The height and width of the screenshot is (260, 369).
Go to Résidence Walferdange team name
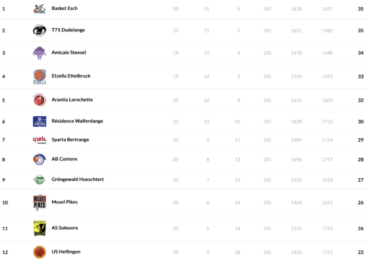pyautogui.click(x=77, y=121)
